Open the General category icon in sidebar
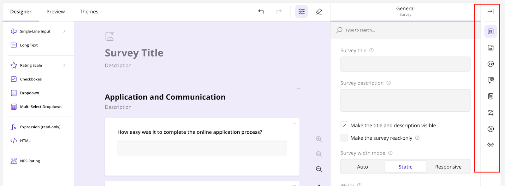The width and height of the screenshot is (505, 186). (x=490, y=31)
